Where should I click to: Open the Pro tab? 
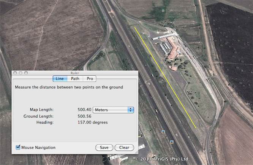click(90, 79)
